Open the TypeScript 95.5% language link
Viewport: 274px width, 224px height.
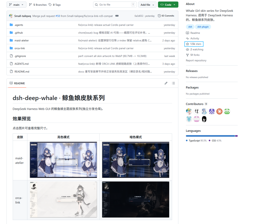[196, 140]
